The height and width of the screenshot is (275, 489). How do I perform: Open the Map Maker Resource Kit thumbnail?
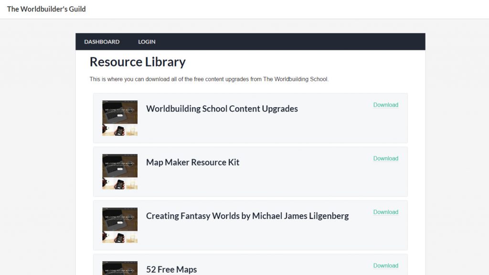click(120, 172)
